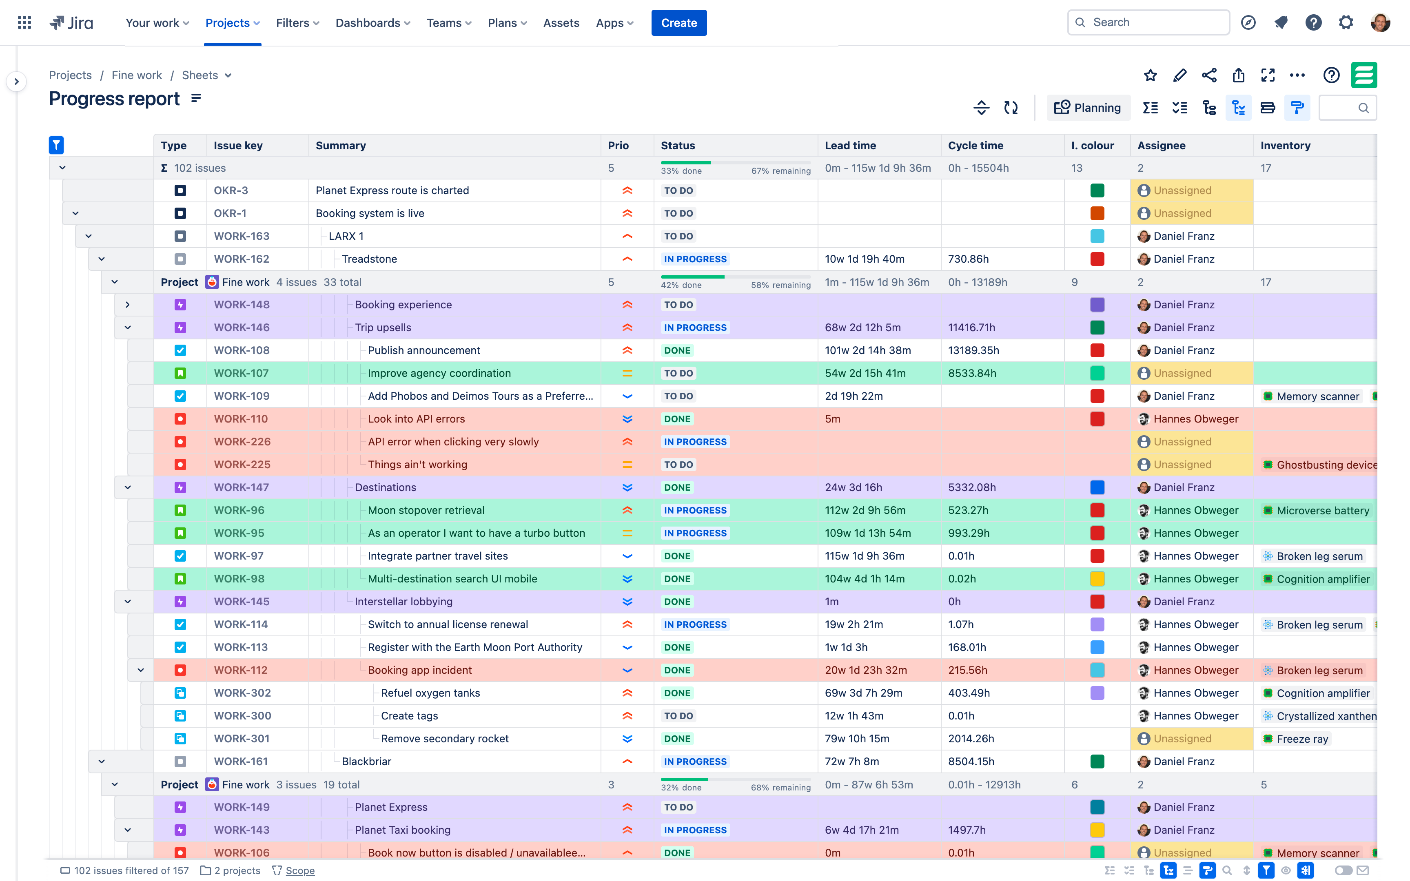Click the red issue colour swatch for WORK-110
Image resolution: width=1410 pixels, height=881 pixels.
click(x=1097, y=418)
